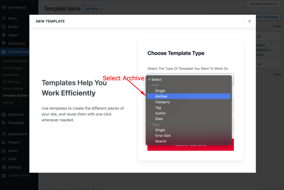Click the Plugins plug icon
The image size is (284, 190).
(4, 142)
